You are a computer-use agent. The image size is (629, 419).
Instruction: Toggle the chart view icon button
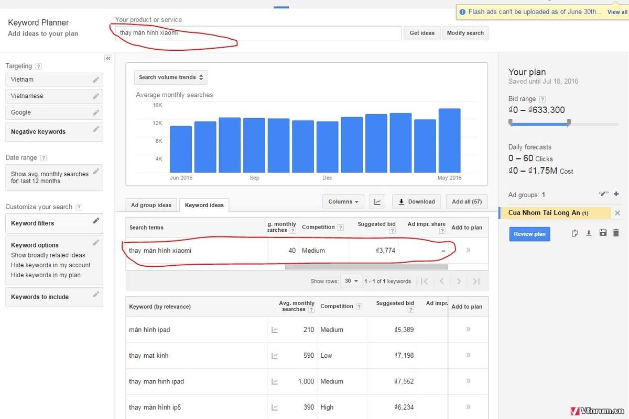[x=377, y=201]
